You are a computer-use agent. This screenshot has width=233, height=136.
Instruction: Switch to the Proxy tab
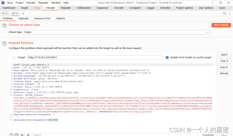coord(37,8)
